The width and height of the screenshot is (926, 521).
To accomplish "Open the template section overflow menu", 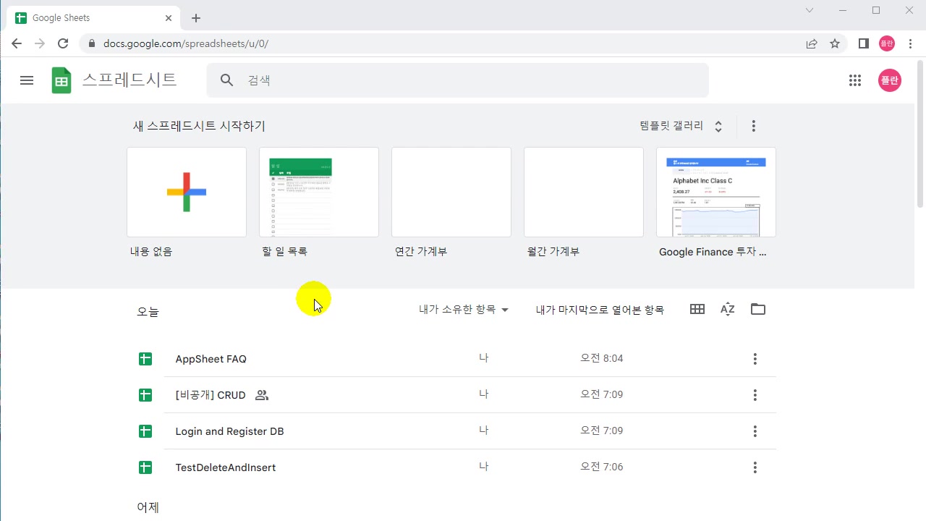I will [x=753, y=125].
